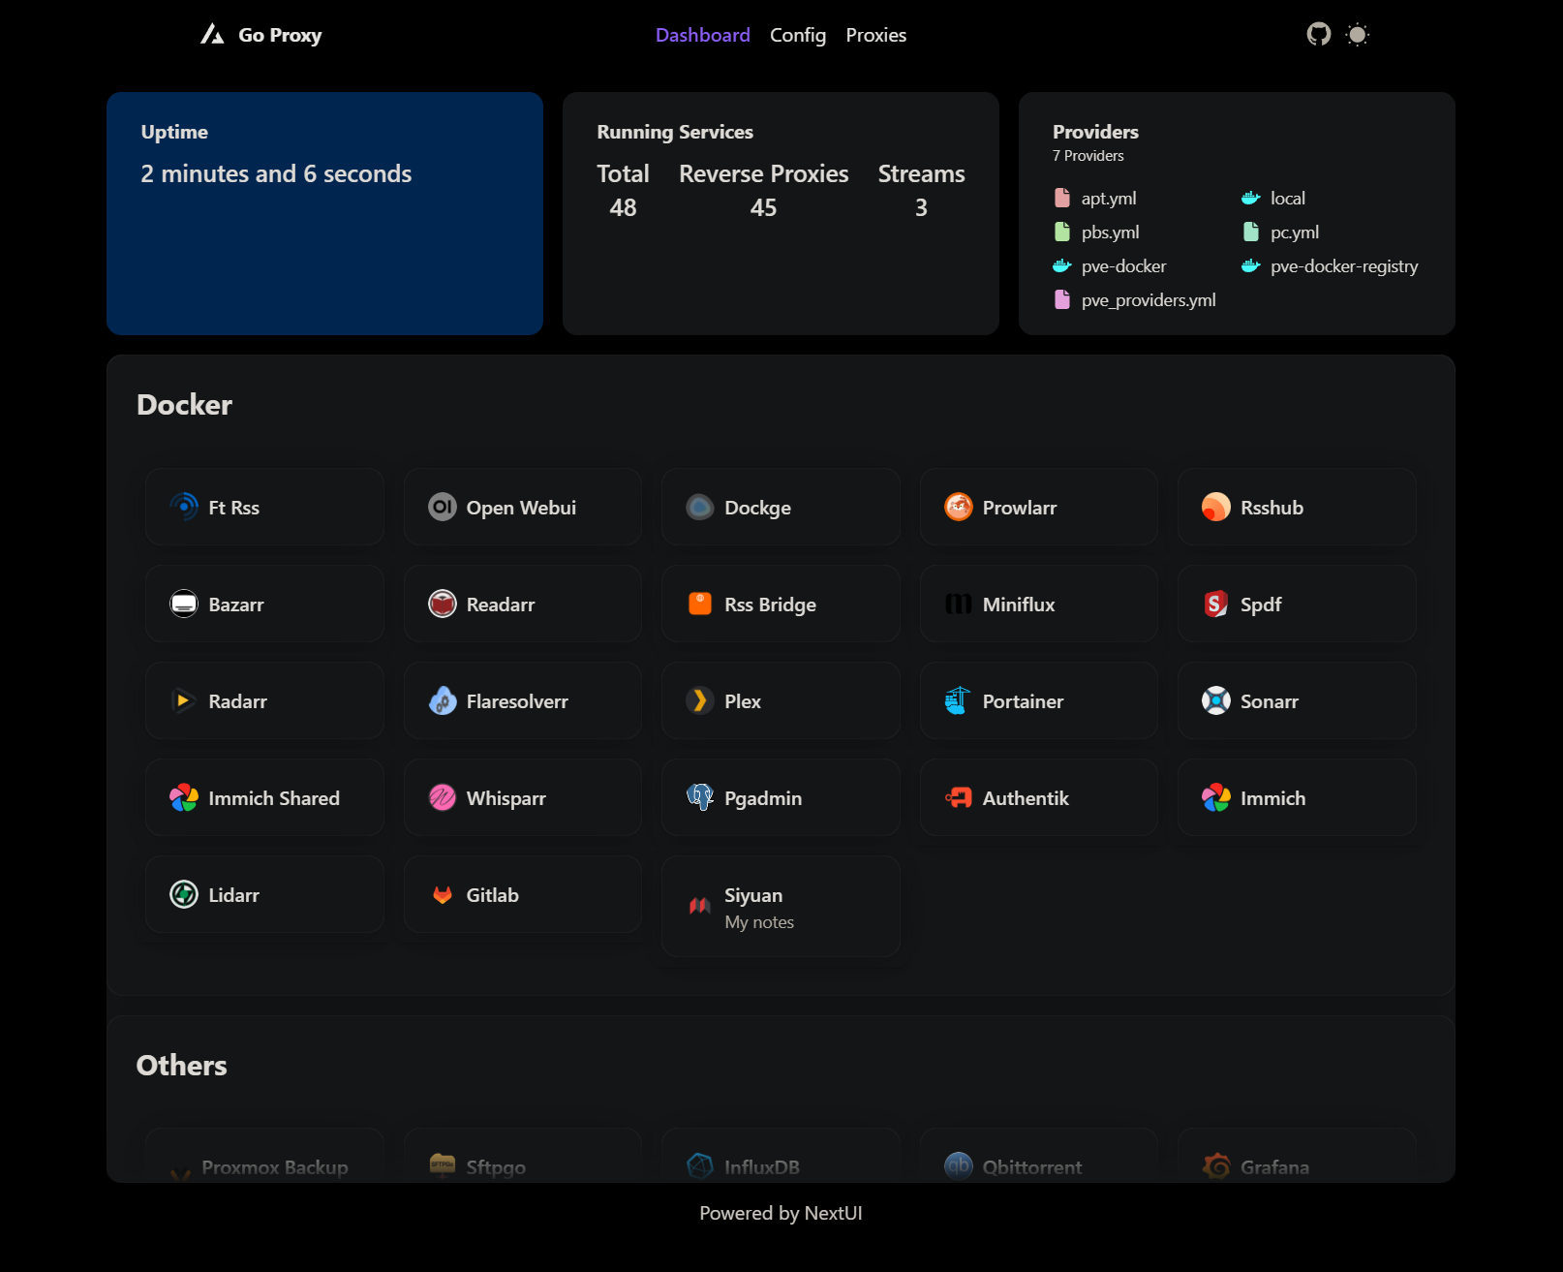Image resolution: width=1563 pixels, height=1272 pixels.
Task: Click the Powered by NextUI link
Action: [781, 1212]
